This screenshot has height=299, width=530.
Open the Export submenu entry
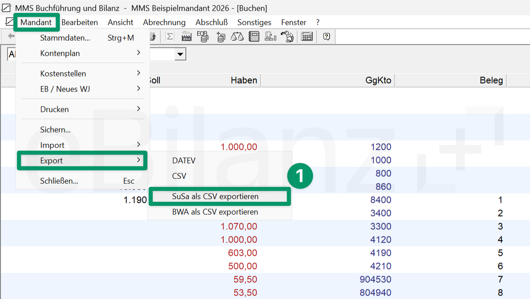(82, 160)
